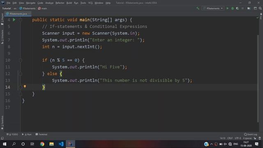Click the inspector figure icon in status bar
The height and width of the screenshot is (148, 263).
(260, 138)
